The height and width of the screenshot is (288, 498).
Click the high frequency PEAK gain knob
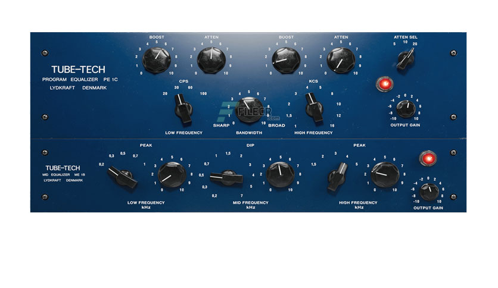point(385,175)
